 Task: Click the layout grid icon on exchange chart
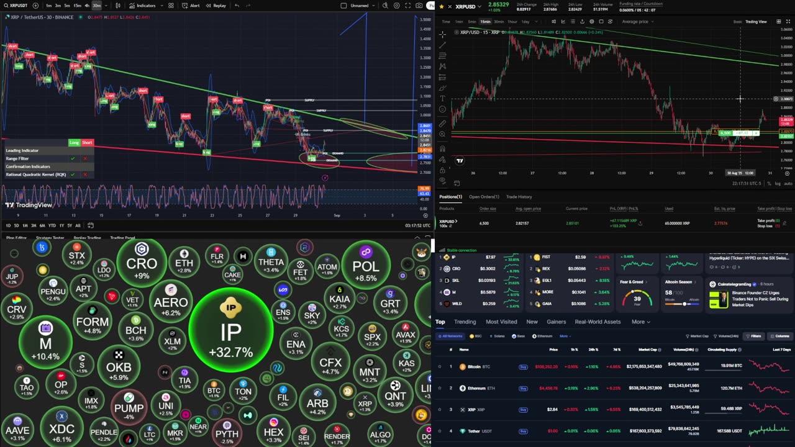(778, 21)
